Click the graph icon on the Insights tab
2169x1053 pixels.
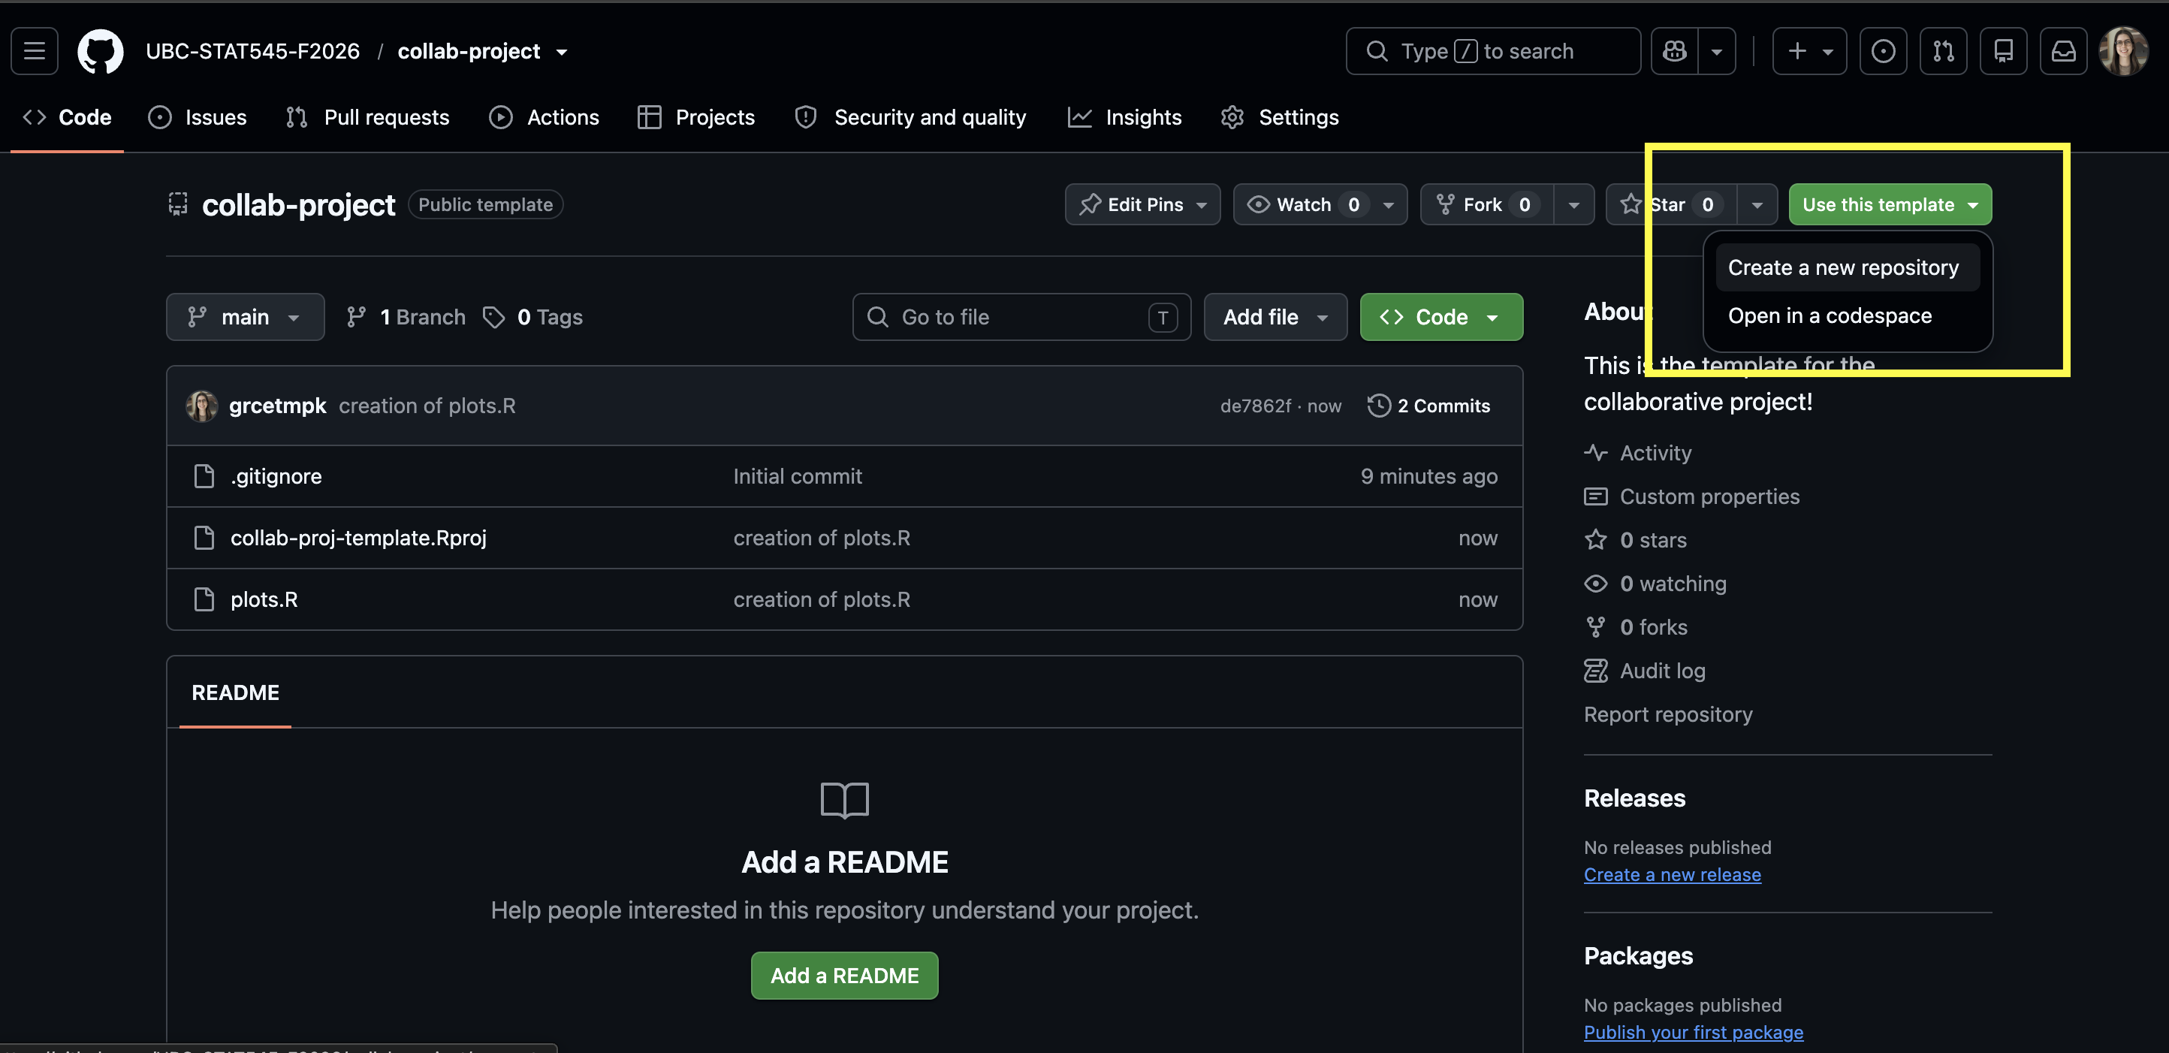[1079, 117]
